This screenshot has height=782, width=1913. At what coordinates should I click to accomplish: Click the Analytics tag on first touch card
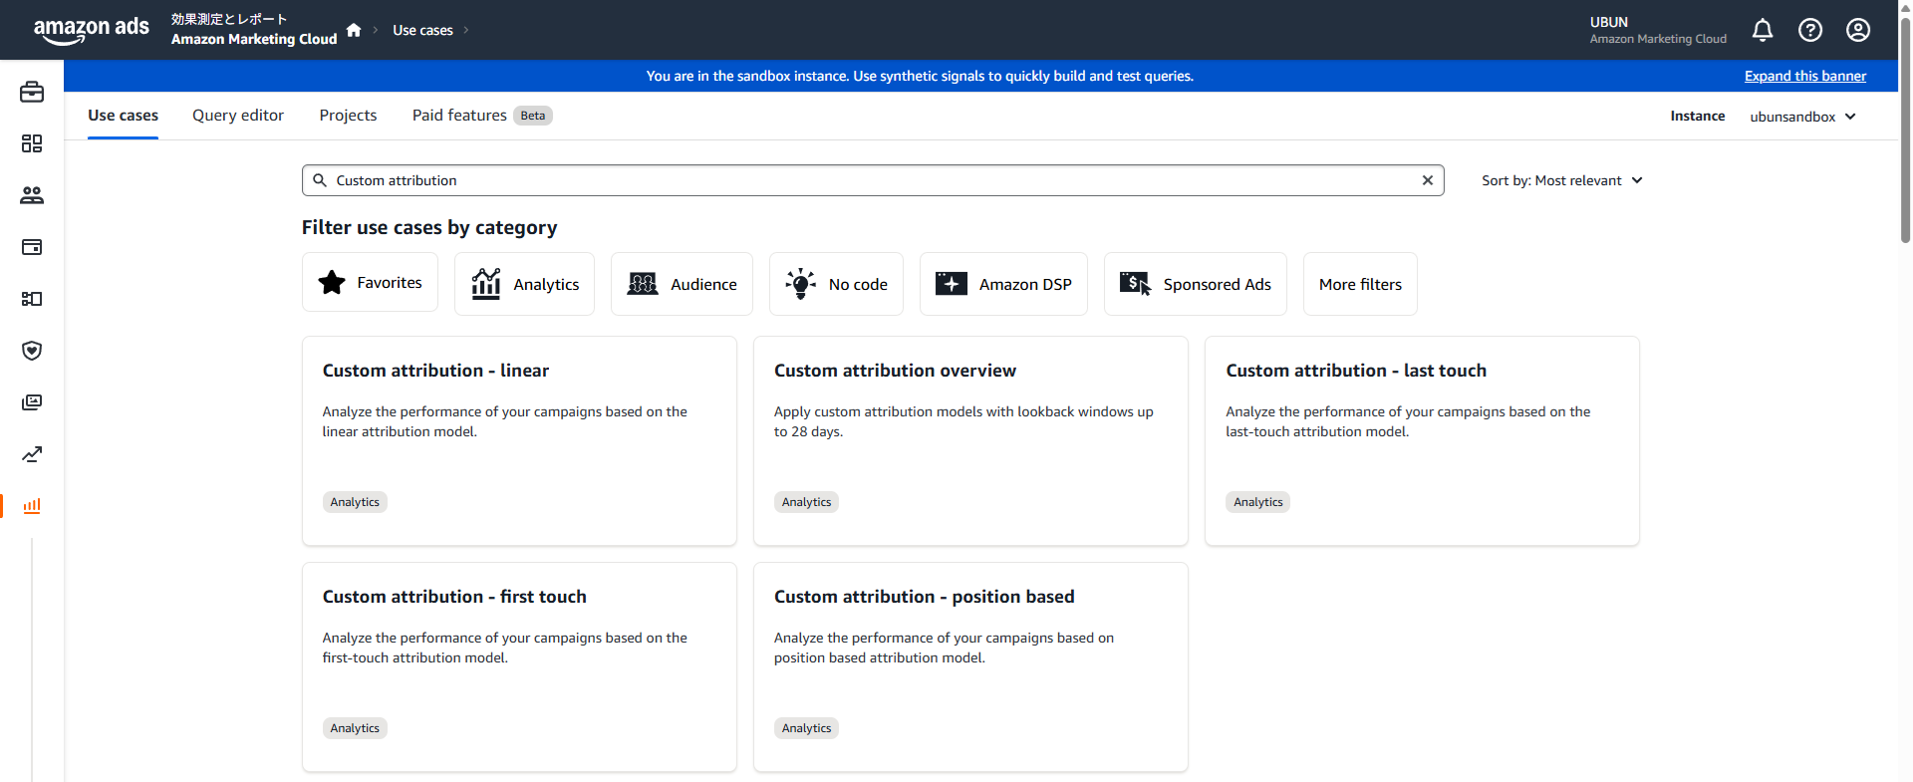[355, 728]
